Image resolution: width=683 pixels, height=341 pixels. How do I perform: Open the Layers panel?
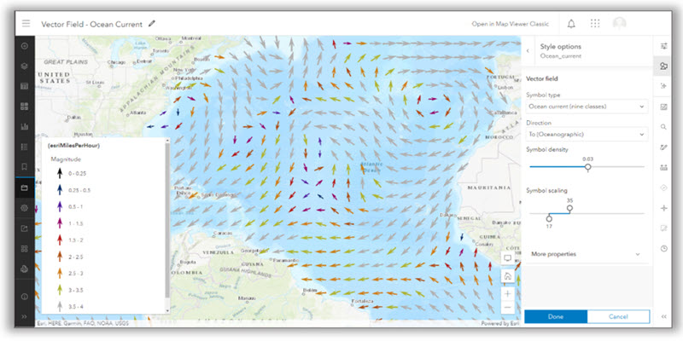25,66
